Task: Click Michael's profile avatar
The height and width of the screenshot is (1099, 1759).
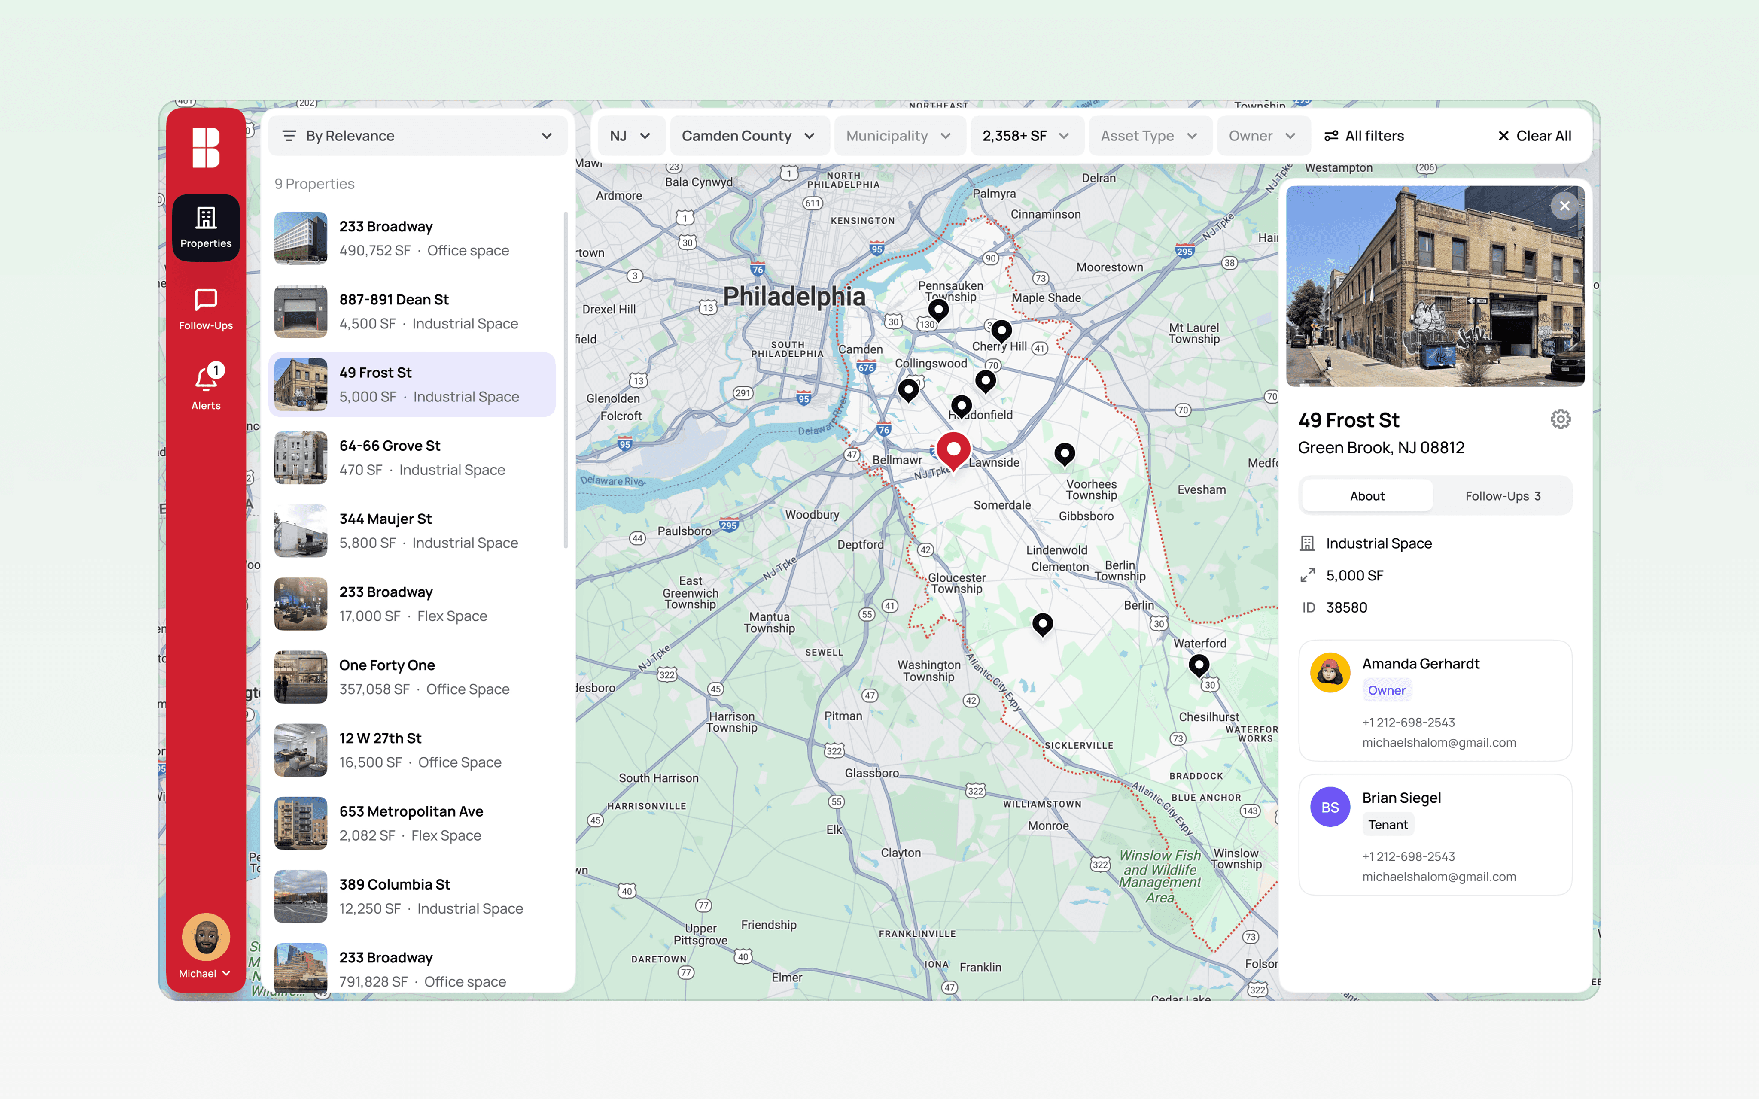Action: pos(206,937)
